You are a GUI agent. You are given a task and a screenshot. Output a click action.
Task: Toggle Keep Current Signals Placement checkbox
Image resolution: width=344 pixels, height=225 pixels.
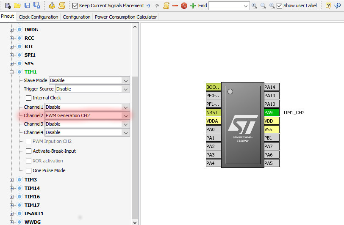[75, 5]
